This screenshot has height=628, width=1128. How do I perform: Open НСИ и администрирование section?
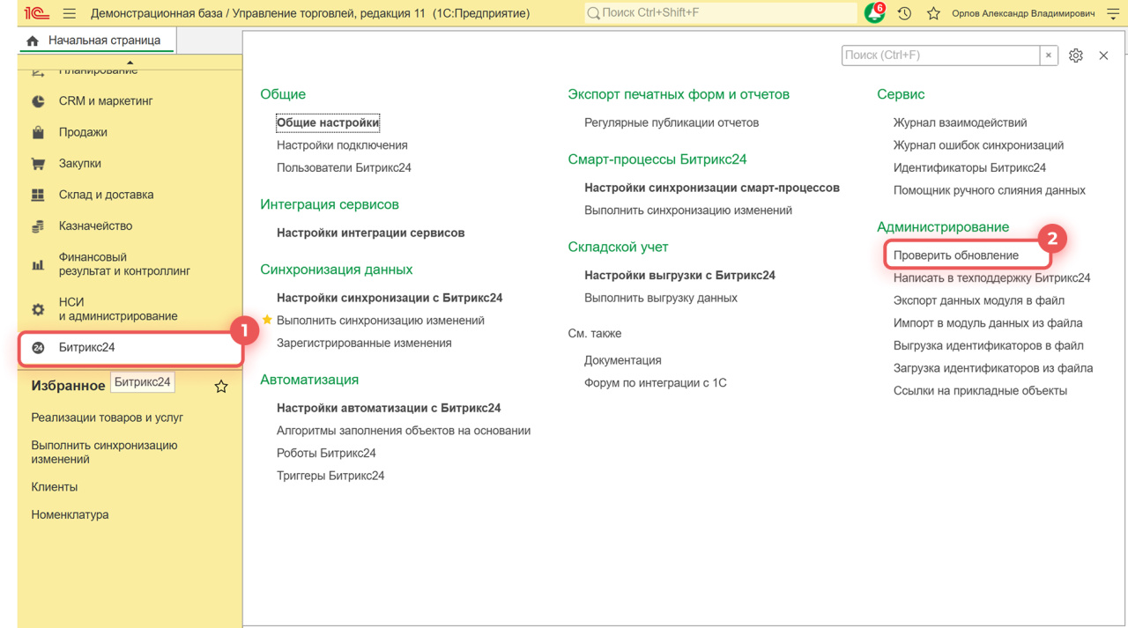(118, 309)
